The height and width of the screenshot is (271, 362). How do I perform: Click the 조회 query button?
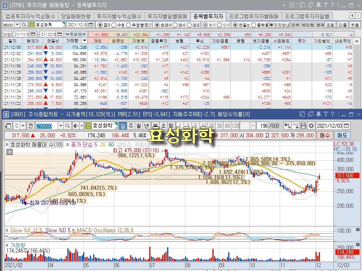tap(330, 25)
